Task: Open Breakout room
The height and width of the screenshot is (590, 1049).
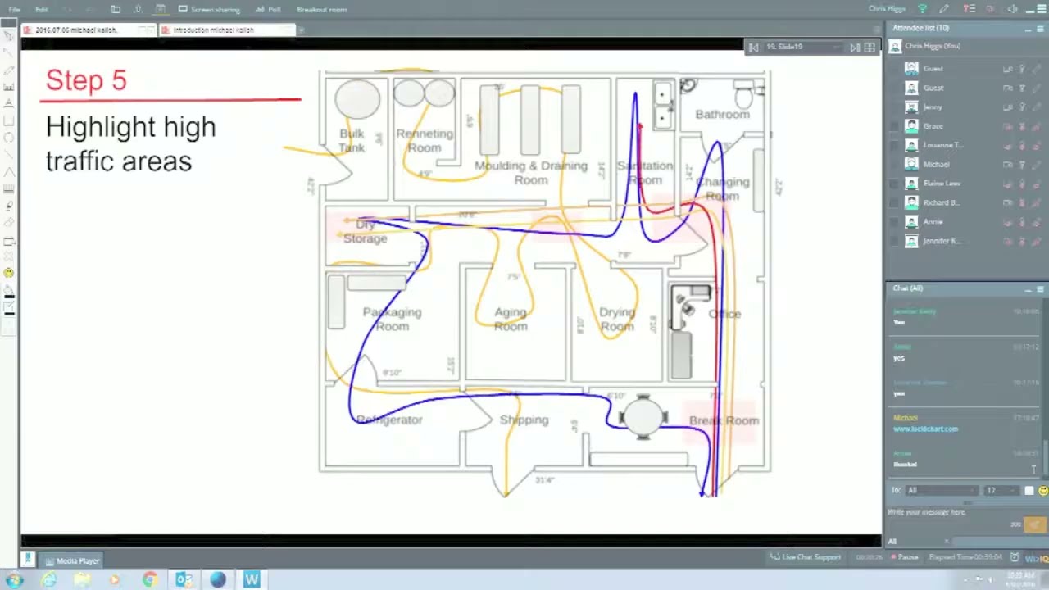Action: [321, 9]
